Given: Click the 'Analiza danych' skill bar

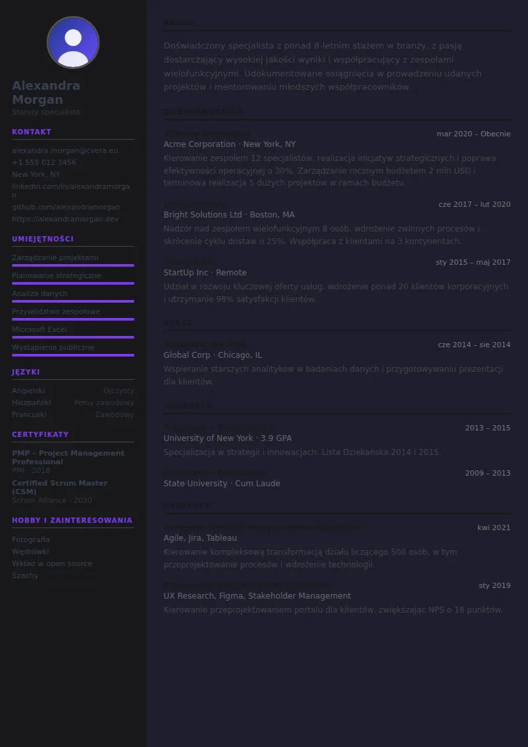Looking at the screenshot, I should [73, 301].
